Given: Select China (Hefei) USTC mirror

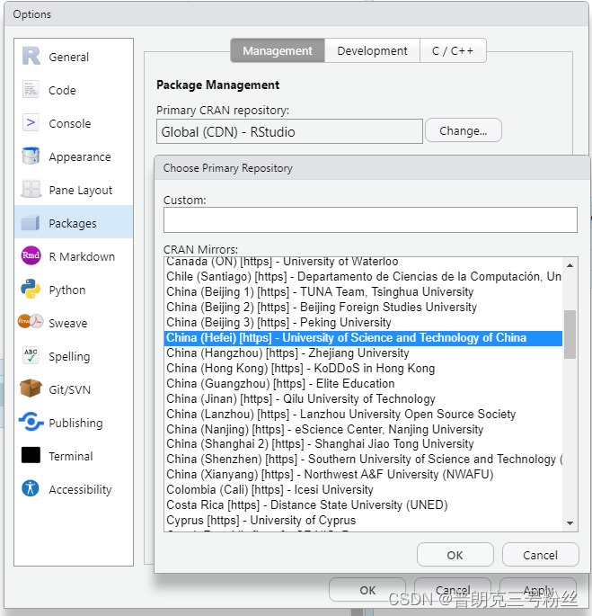Looking at the screenshot, I should pyautogui.click(x=363, y=338).
